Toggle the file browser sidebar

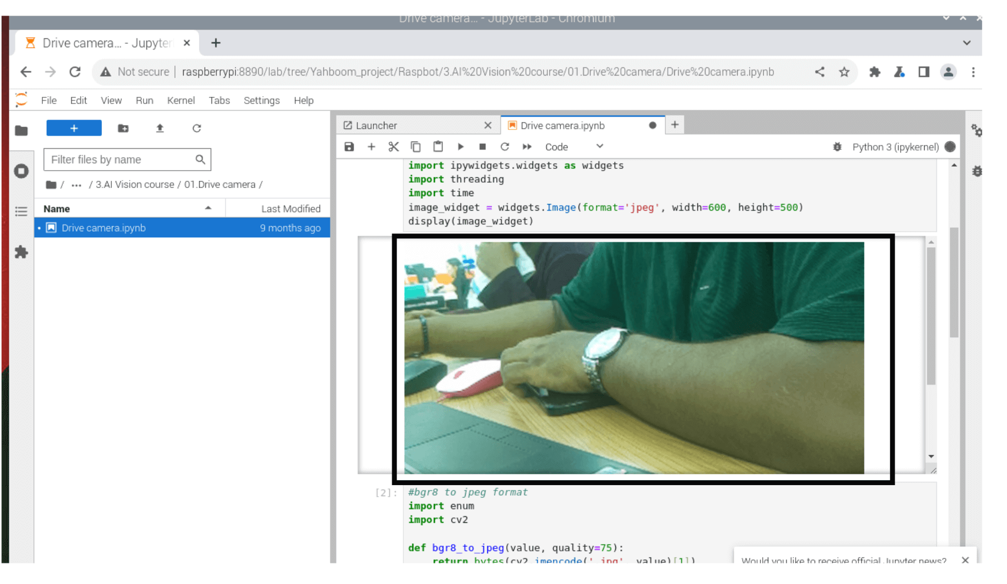[x=21, y=131]
